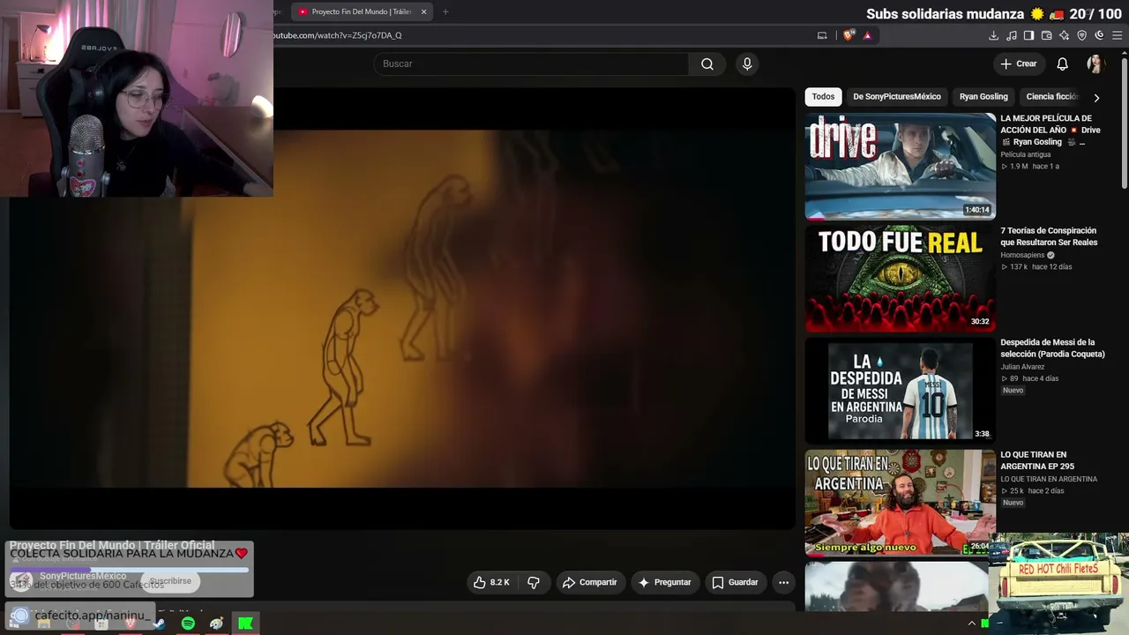Click the cast/install screen icon in address bar
The height and width of the screenshot is (635, 1129).
(x=822, y=35)
